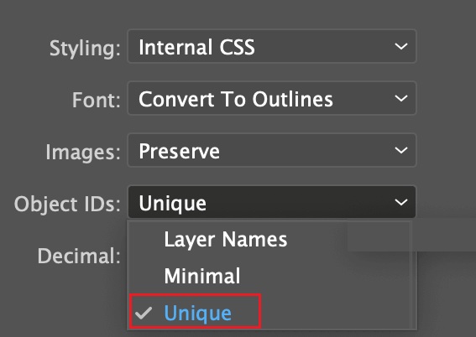Open the Font dropdown showing Convert To Outlines
The image size is (476, 337).
tap(272, 98)
